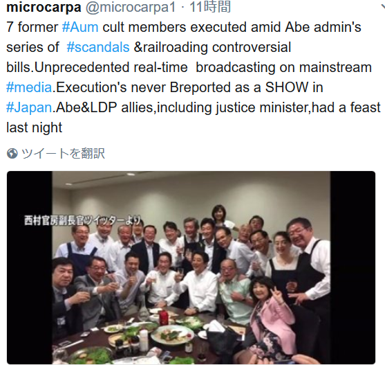This screenshot has height=365, width=385.
Task: Click the words 'last night' in the tweet
Action: coord(35,127)
